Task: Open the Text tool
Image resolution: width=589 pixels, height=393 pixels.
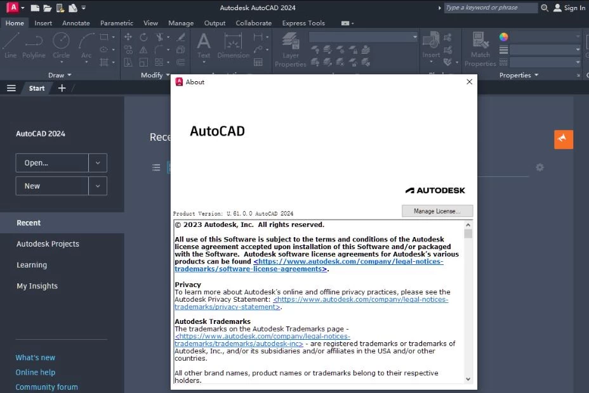Action: 203,48
